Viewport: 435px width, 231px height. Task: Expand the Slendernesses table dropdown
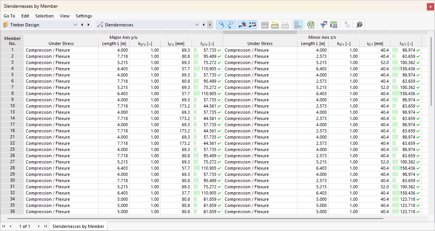pyautogui.click(x=197, y=25)
